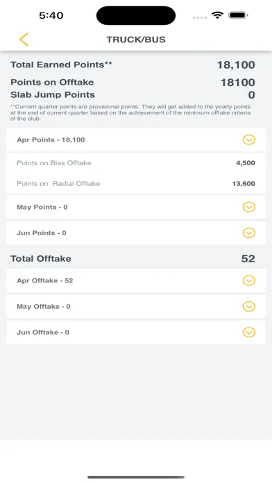This screenshot has height=483, width=272.
Task: Tap the battery status icon
Action: point(239,15)
